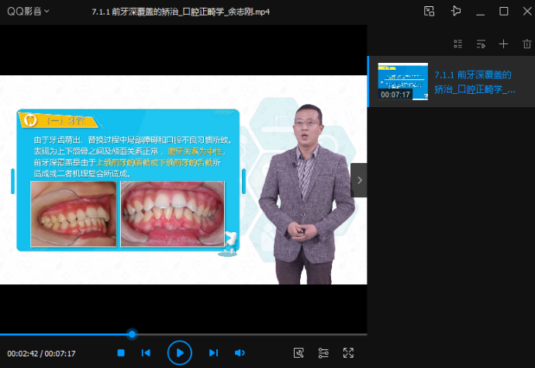The width and height of the screenshot is (535, 368).
Task: Switch to mini player mode
Action: (430, 11)
